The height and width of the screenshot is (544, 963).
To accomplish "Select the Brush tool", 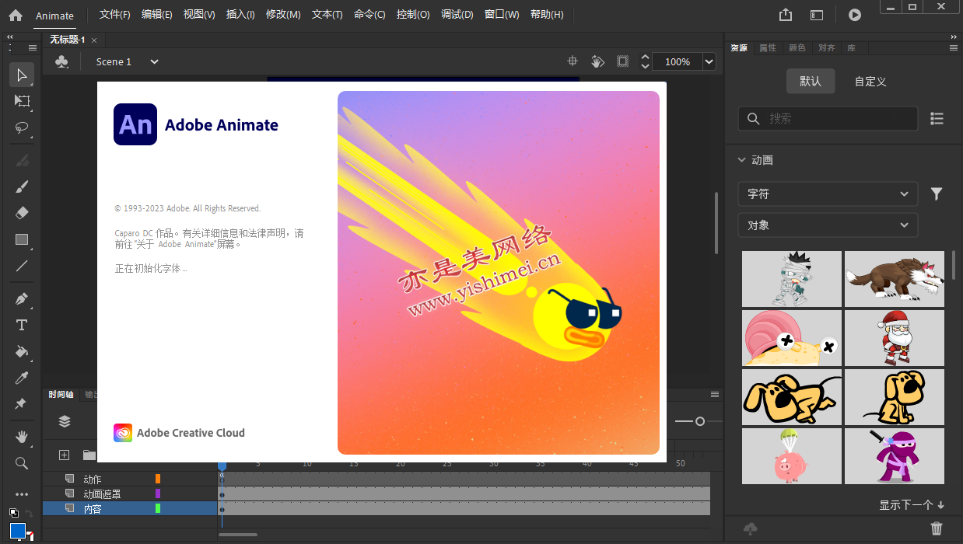I will pos(22,187).
